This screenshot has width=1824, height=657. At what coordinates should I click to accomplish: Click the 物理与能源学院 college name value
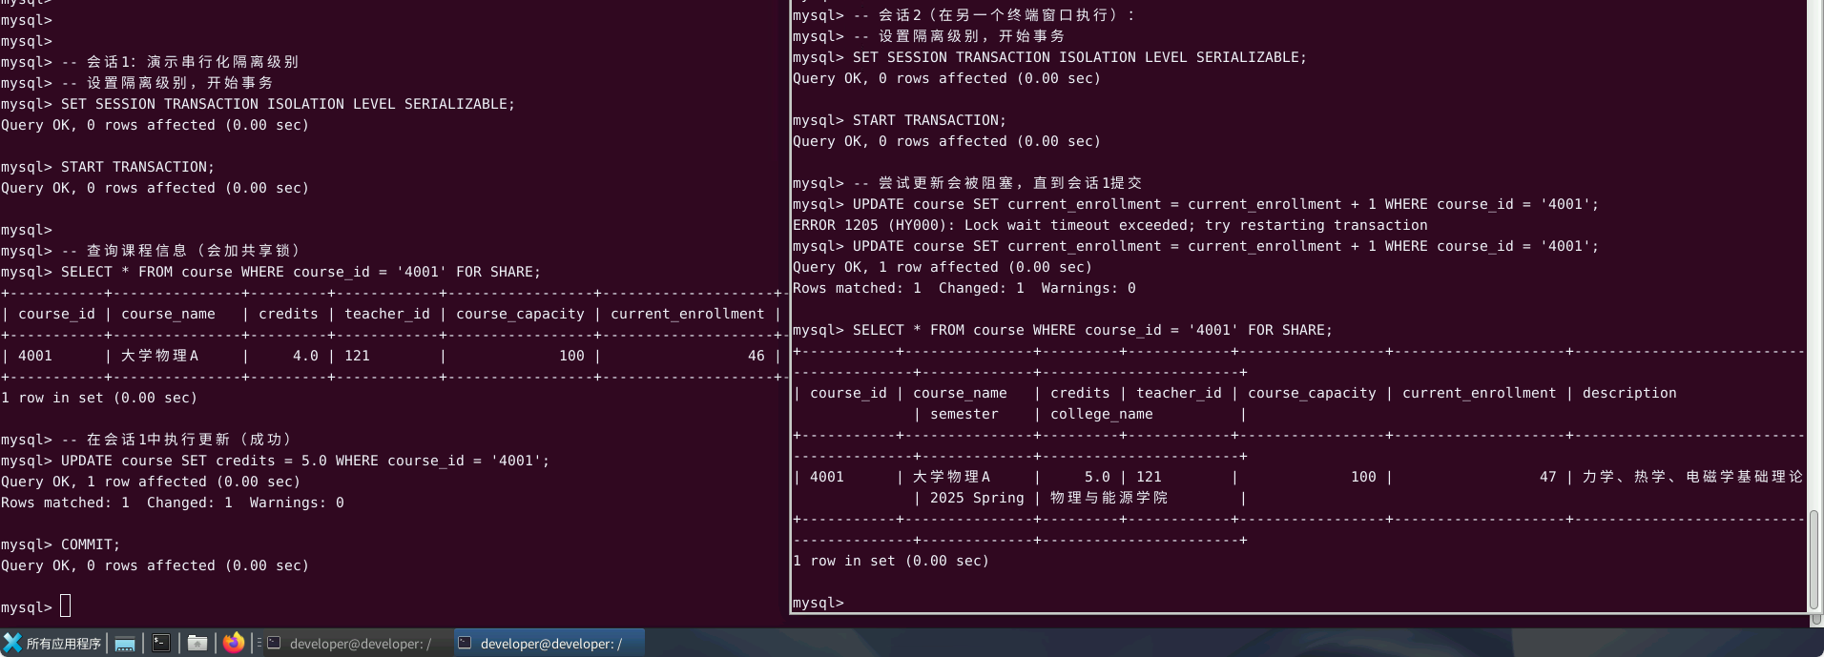[1109, 498]
